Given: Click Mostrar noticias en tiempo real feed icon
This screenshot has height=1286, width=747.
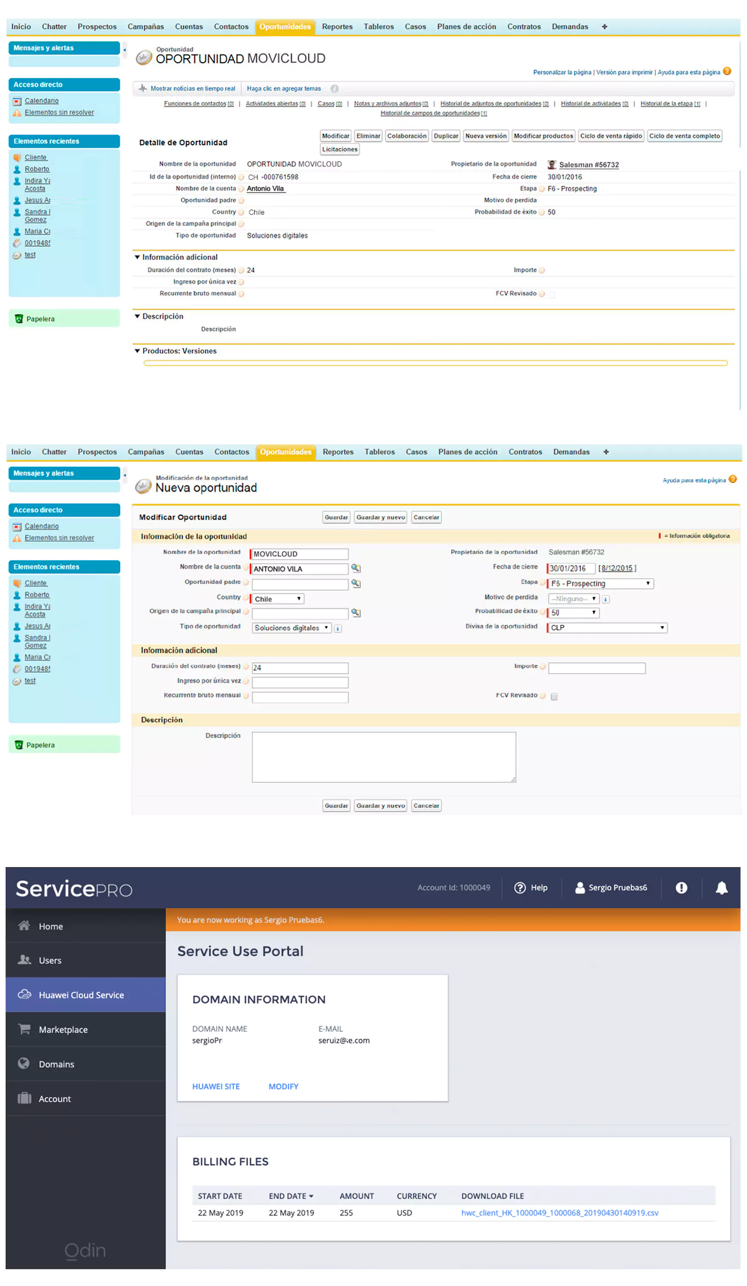Looking at the screenshot, I should (x=143, y=88).
